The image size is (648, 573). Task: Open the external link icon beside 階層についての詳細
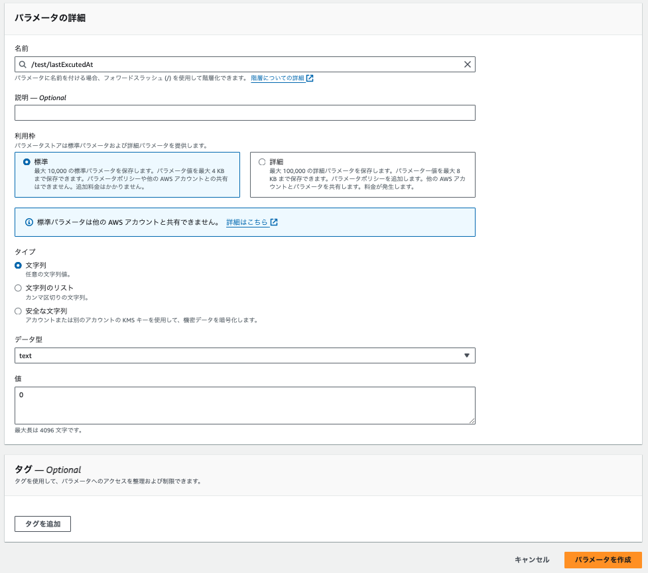[x=310, y=78]
